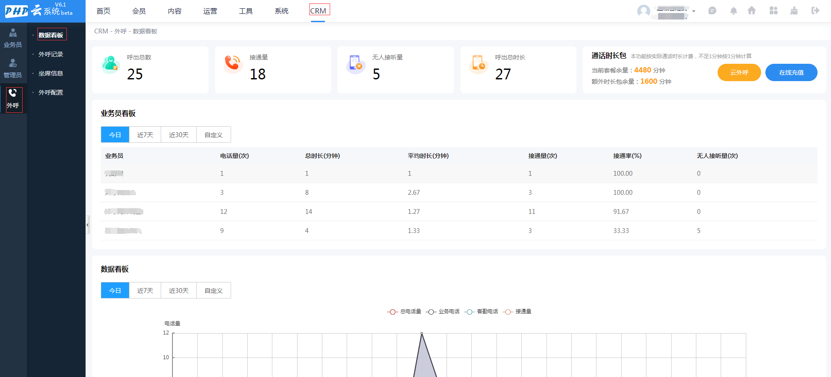
Task: Select 今日 in 业务员看板 filter
Action: pyautogui.click(x=115, y=135)
